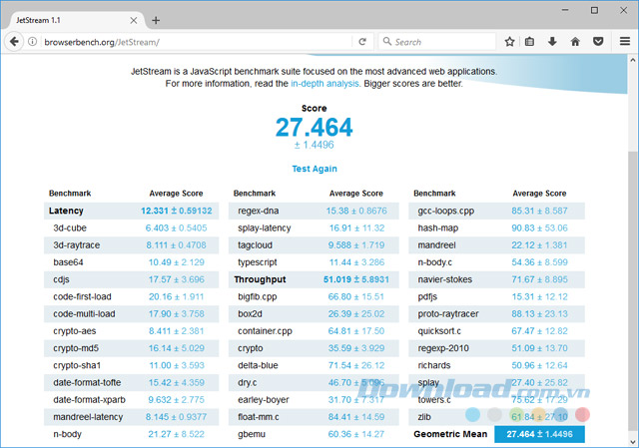The height and width of the screenshot is (448, 639).
Task: Select the mandreel benchmark name
Action: (436, 245)
